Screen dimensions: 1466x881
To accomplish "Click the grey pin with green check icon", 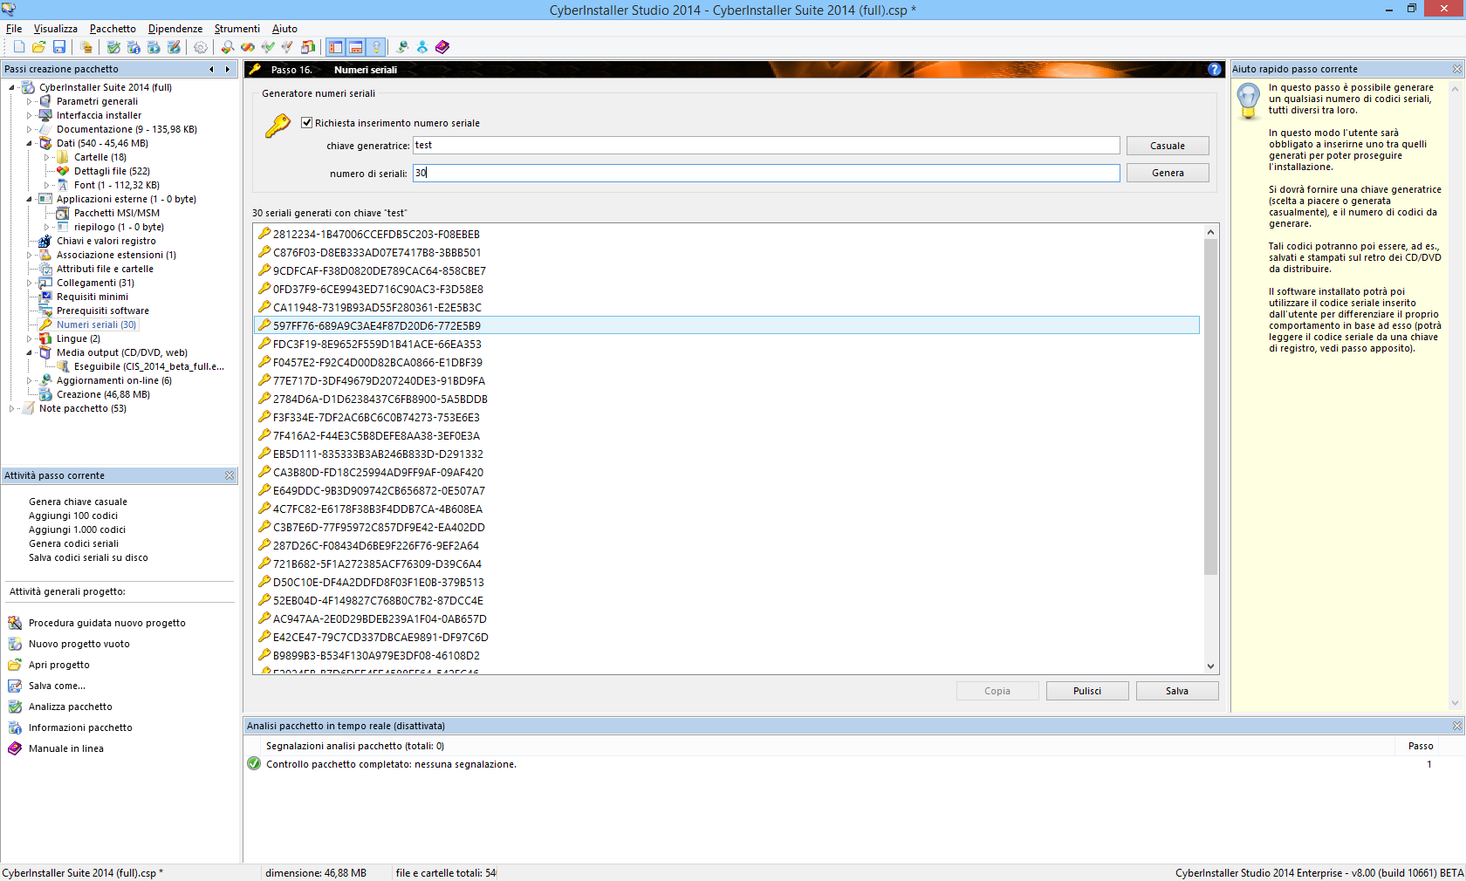I will point(268,47).
